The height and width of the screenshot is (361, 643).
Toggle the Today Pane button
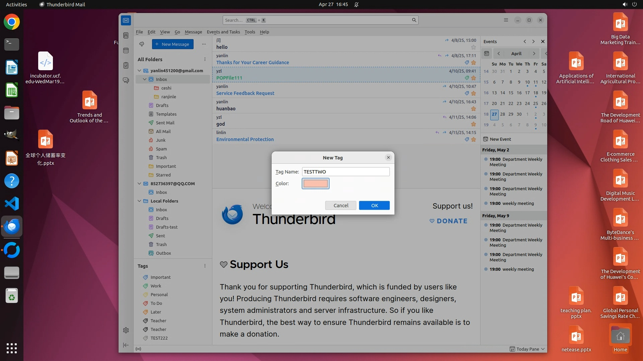click(x=527, y=349)
